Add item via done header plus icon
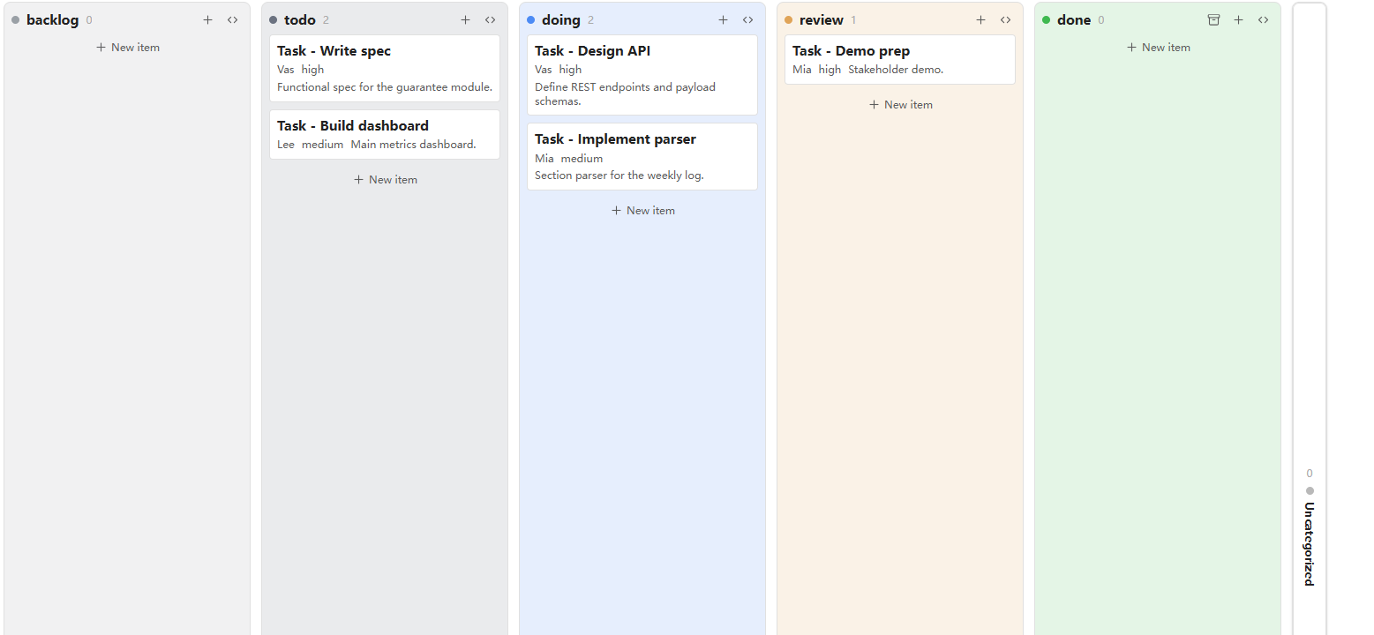Viewport: 1374px width, 635px height. click(x=1238, y=20)
